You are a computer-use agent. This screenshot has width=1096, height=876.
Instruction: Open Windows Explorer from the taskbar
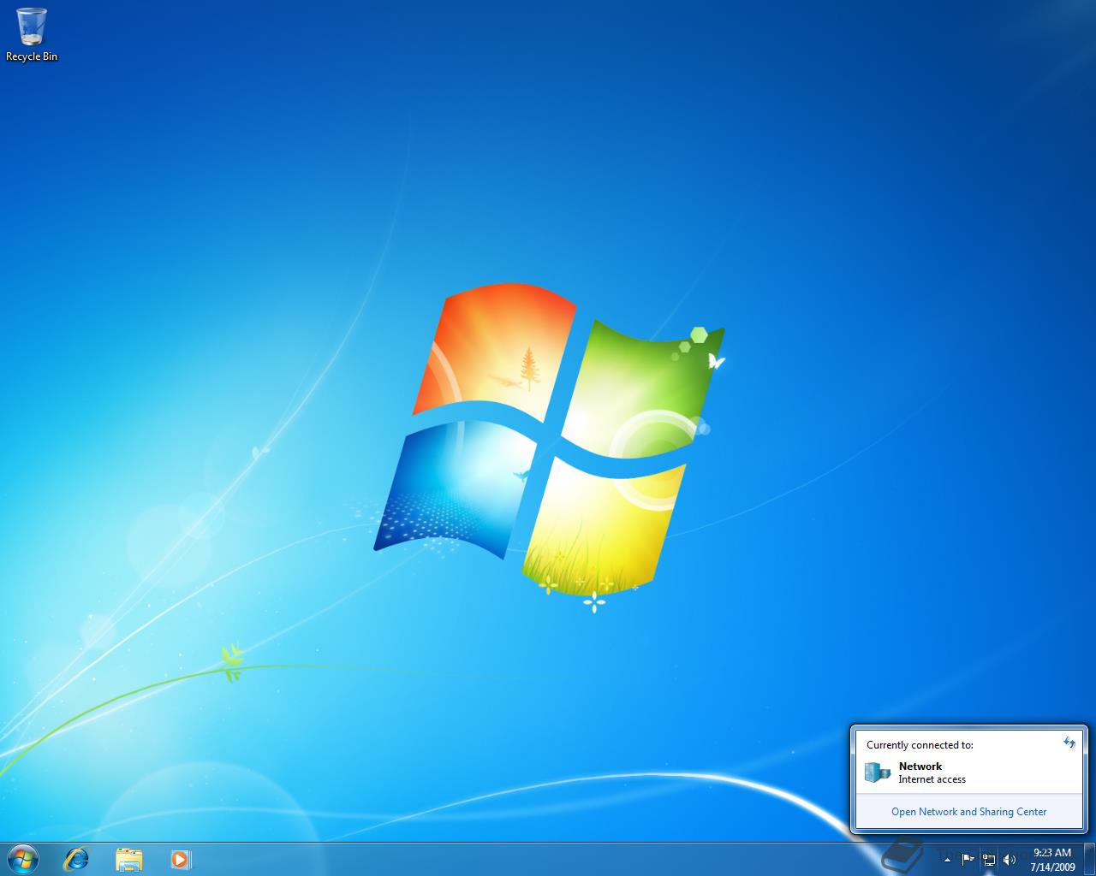[128, 859]
